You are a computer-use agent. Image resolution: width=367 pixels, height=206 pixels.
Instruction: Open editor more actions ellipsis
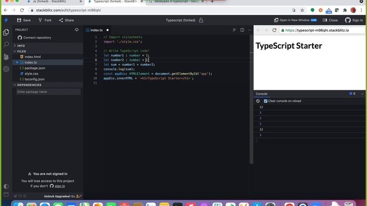[x=249, y=30]
